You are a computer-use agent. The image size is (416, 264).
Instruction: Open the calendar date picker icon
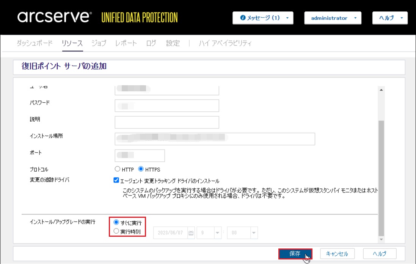tap(191, 233)
